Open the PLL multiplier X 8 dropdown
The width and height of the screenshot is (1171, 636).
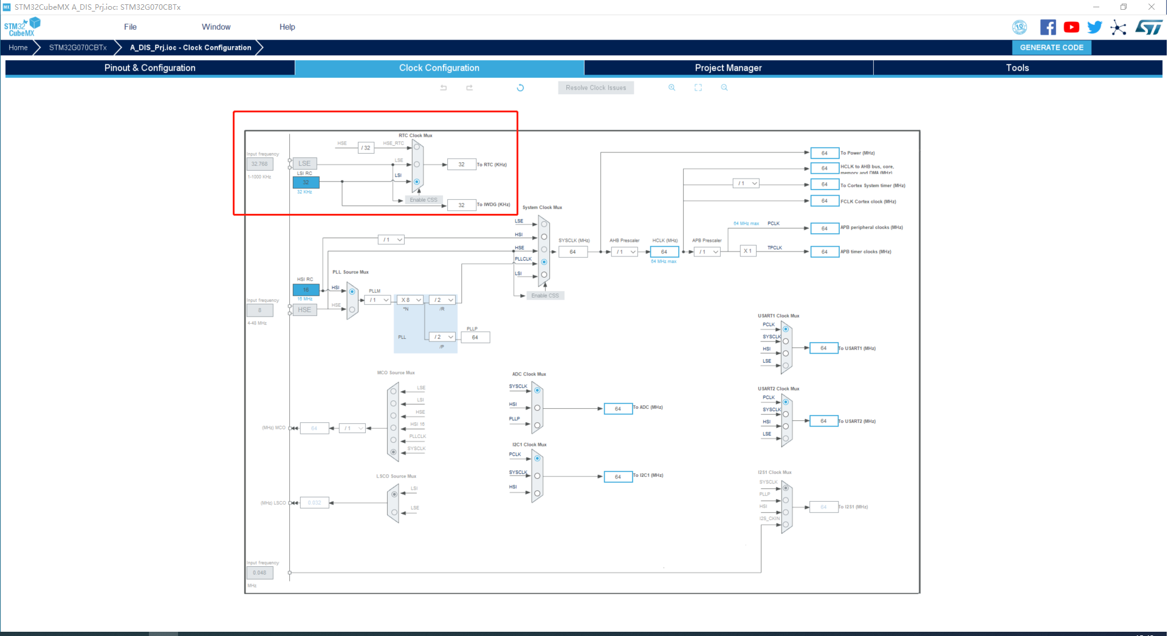[410, 300]
